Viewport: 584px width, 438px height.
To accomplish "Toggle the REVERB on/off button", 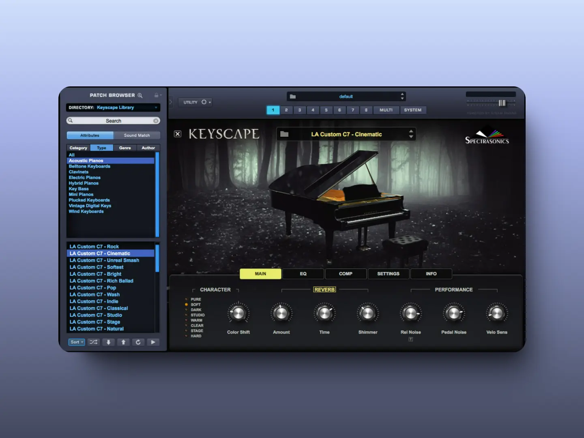I will click(324, 290).
